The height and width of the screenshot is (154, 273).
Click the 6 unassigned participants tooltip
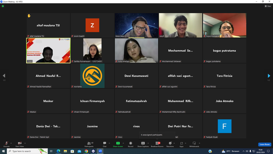[157, 135]
